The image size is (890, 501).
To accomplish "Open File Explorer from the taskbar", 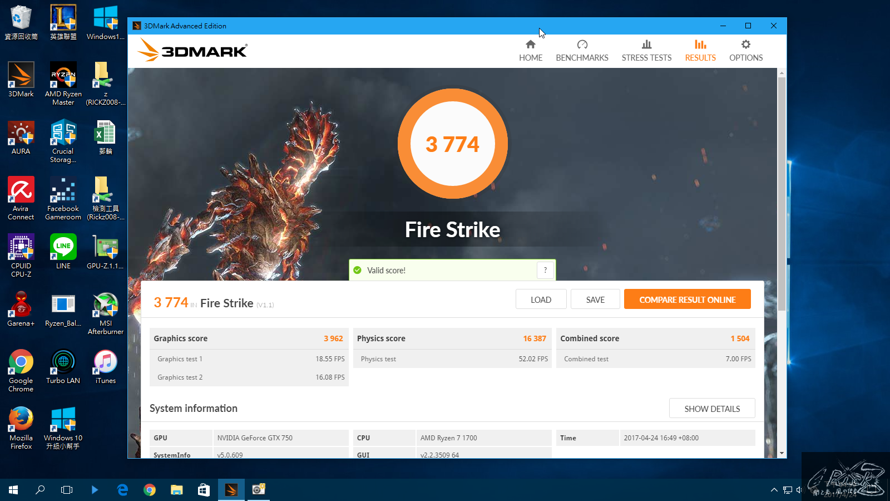I will point(177,490).
